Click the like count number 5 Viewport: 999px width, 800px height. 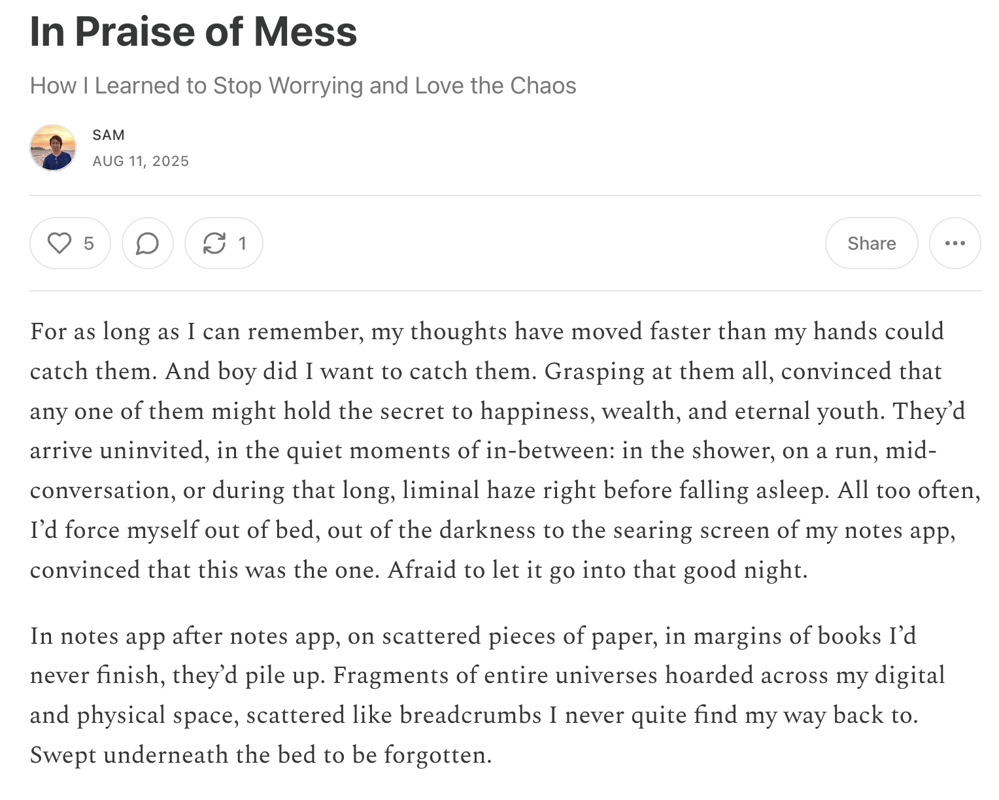pyautogui.click(x=89, y=243)
